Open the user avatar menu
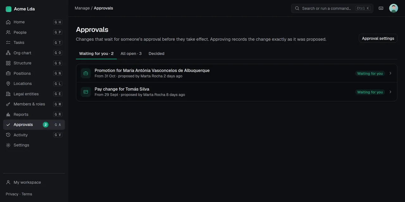Viewport: 405px width, 202px height. (394, 8)
